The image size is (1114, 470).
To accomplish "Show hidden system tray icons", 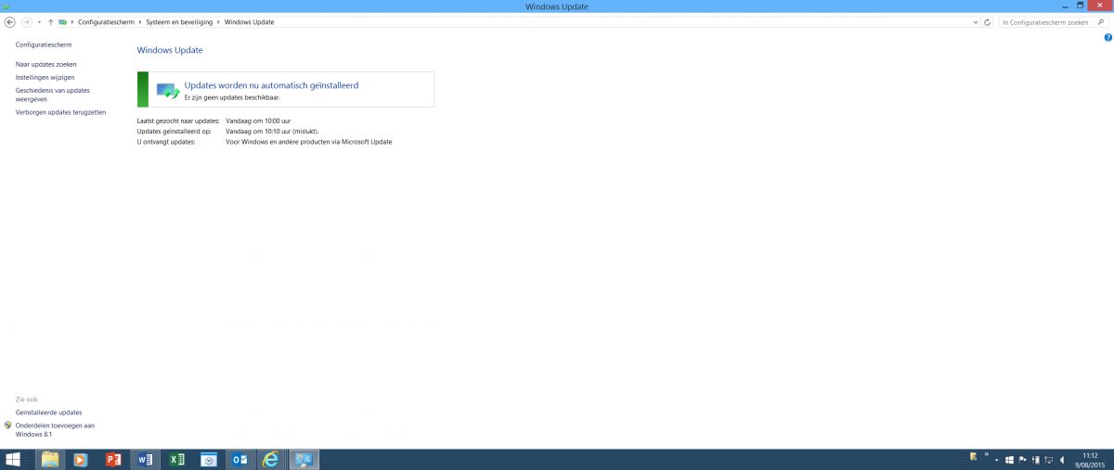I will pyautogui.click(x=997, y=460).
